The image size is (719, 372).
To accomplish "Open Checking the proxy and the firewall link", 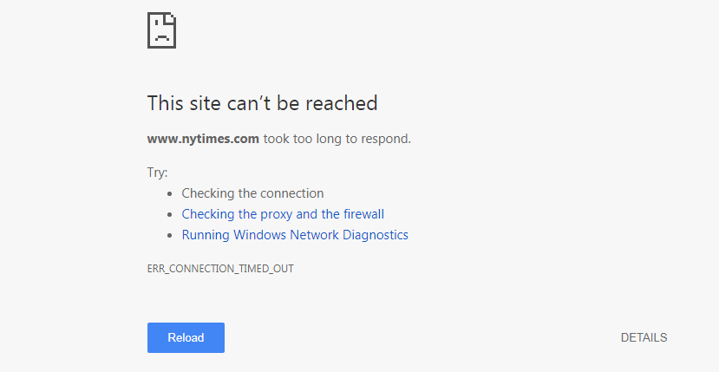I will [283, 214].
